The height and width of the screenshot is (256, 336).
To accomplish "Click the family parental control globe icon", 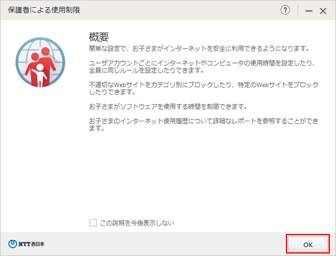I will tap(40, 62).
